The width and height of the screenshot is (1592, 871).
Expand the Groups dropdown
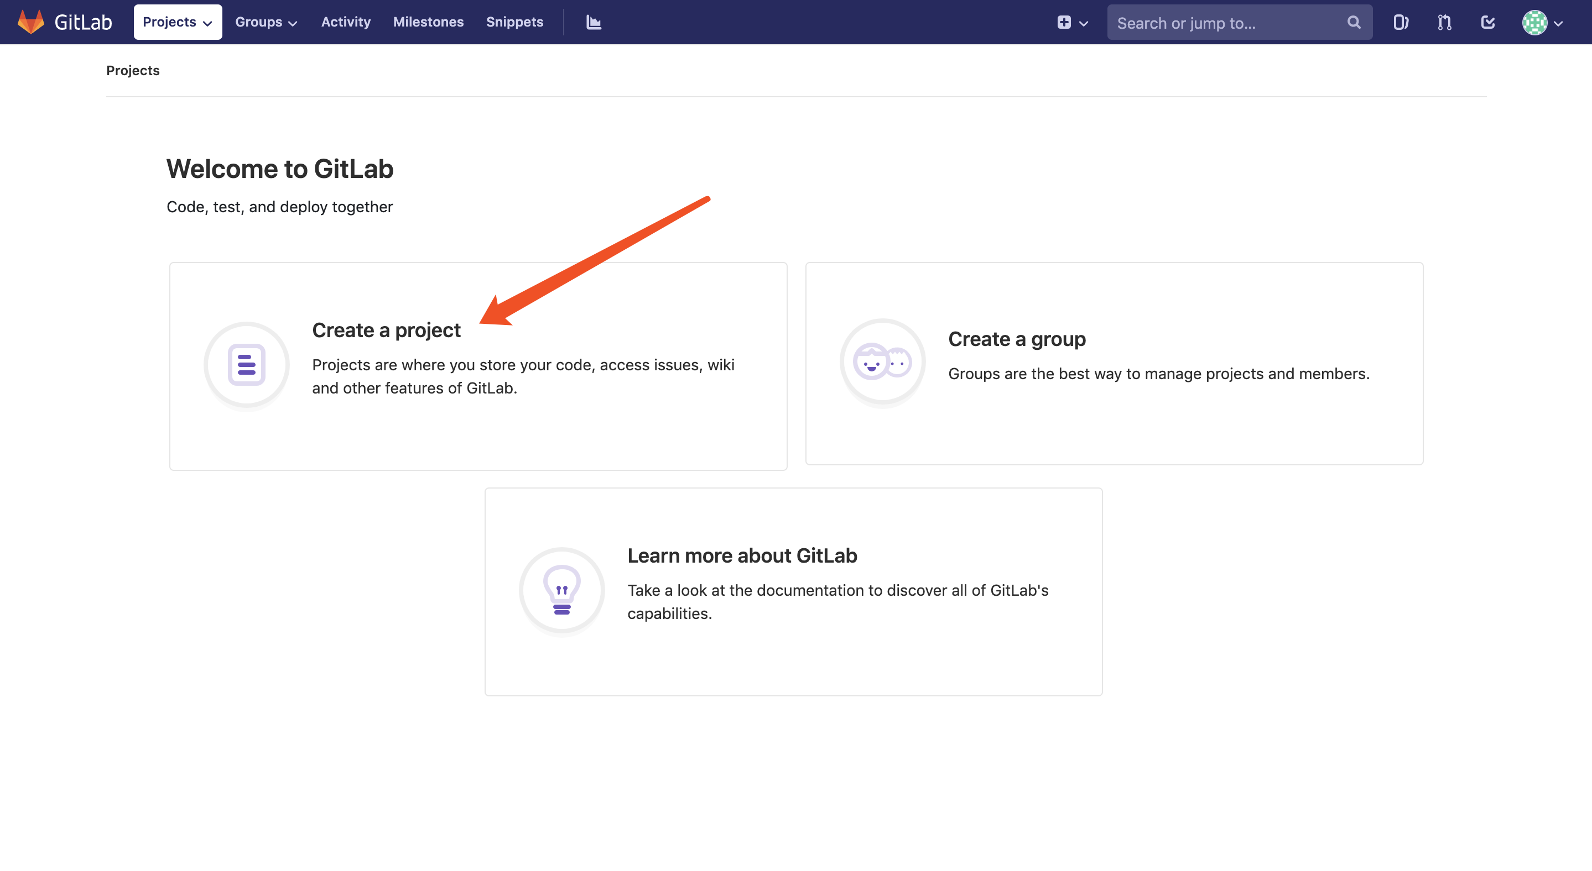point(266,22)
